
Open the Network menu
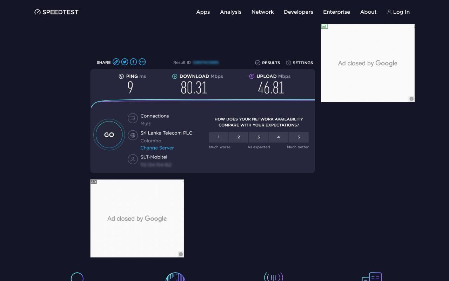point(263,12)
